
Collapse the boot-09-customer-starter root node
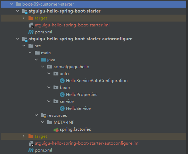coord(11,4)
